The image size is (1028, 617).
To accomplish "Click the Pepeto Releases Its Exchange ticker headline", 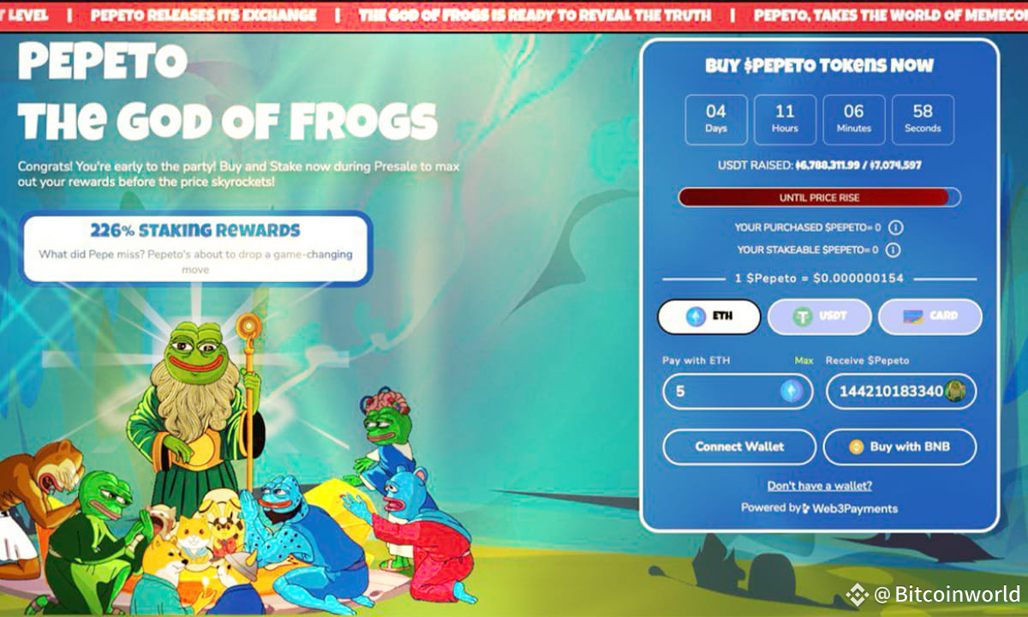I will (x=203, y=15).
